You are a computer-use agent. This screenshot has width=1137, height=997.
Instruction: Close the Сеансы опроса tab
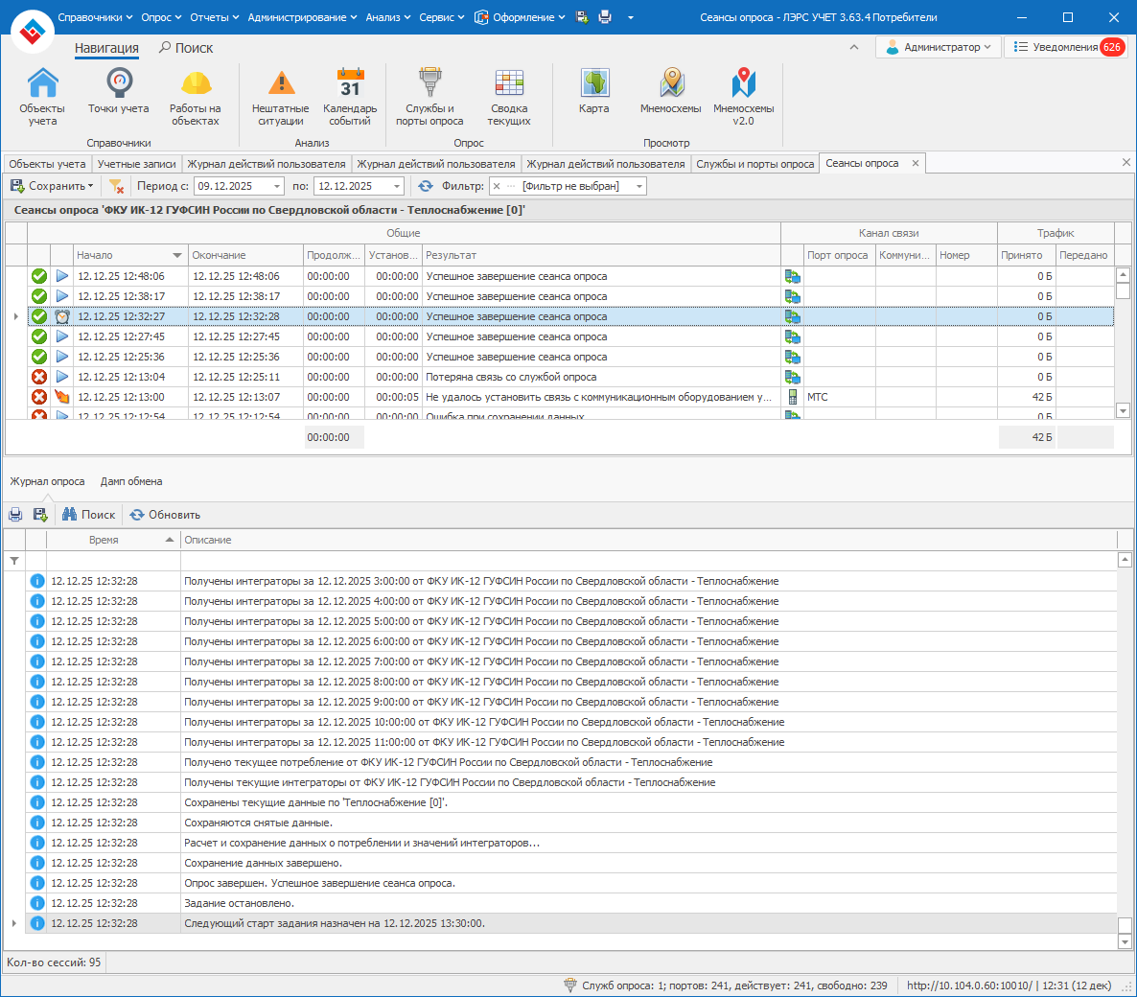916,164
